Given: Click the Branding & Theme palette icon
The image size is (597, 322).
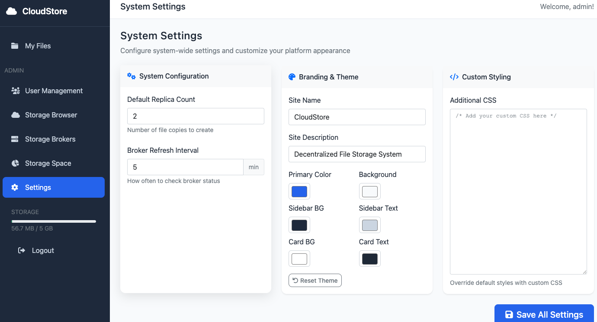Looking at the screenshot, I should pyautogui.click(x=292, y=77).
